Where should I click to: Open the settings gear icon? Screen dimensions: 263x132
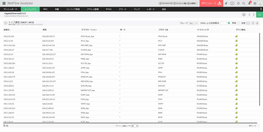coord(255,3)
